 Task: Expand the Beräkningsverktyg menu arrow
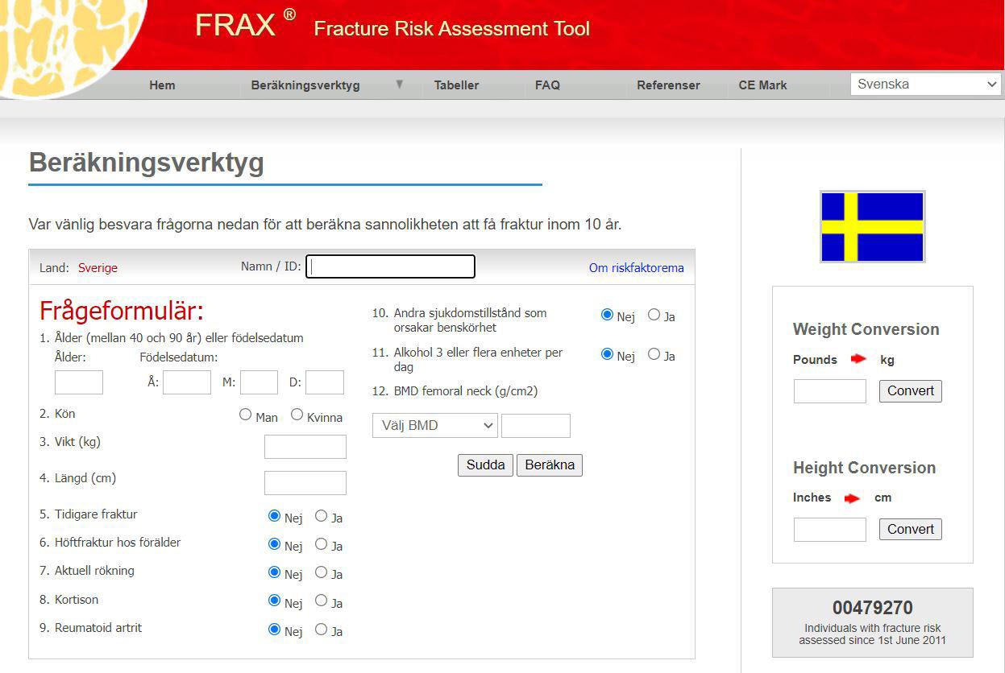[x=399, y=84]
